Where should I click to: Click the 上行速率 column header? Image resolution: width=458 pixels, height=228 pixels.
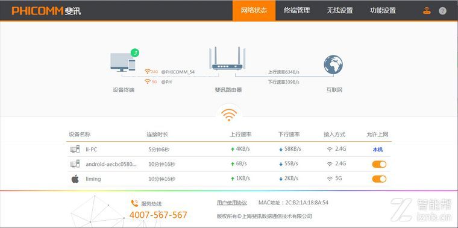240,135
